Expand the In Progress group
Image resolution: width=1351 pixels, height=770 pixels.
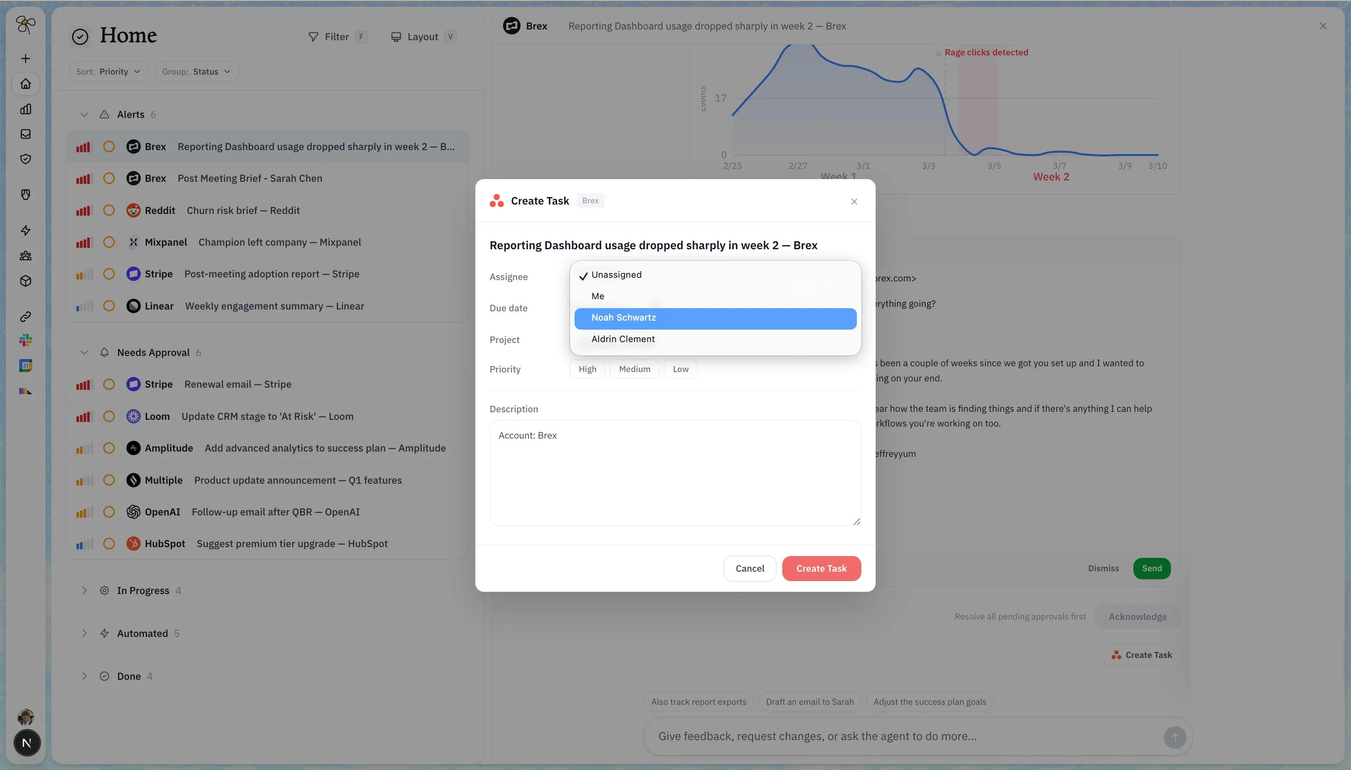(x=84, y=591)
